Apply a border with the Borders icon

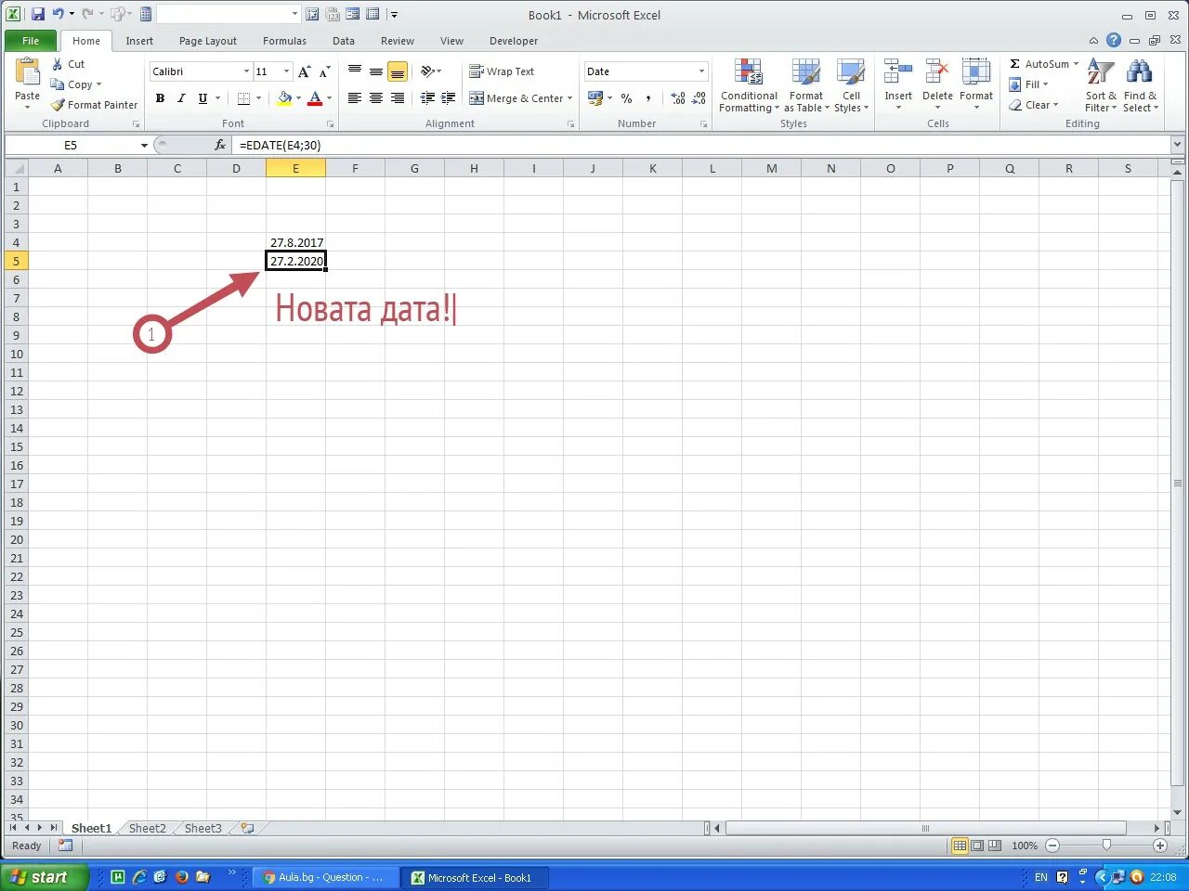243,98
